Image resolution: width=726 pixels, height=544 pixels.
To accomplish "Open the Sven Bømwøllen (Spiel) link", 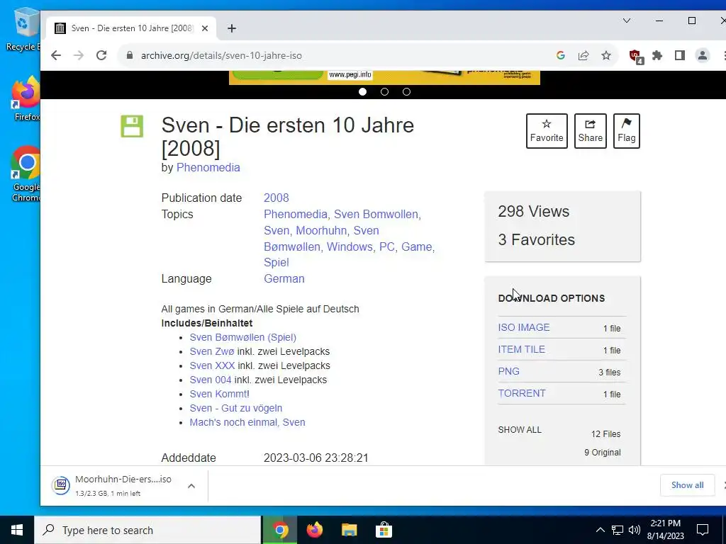I will tap(242, 337).
